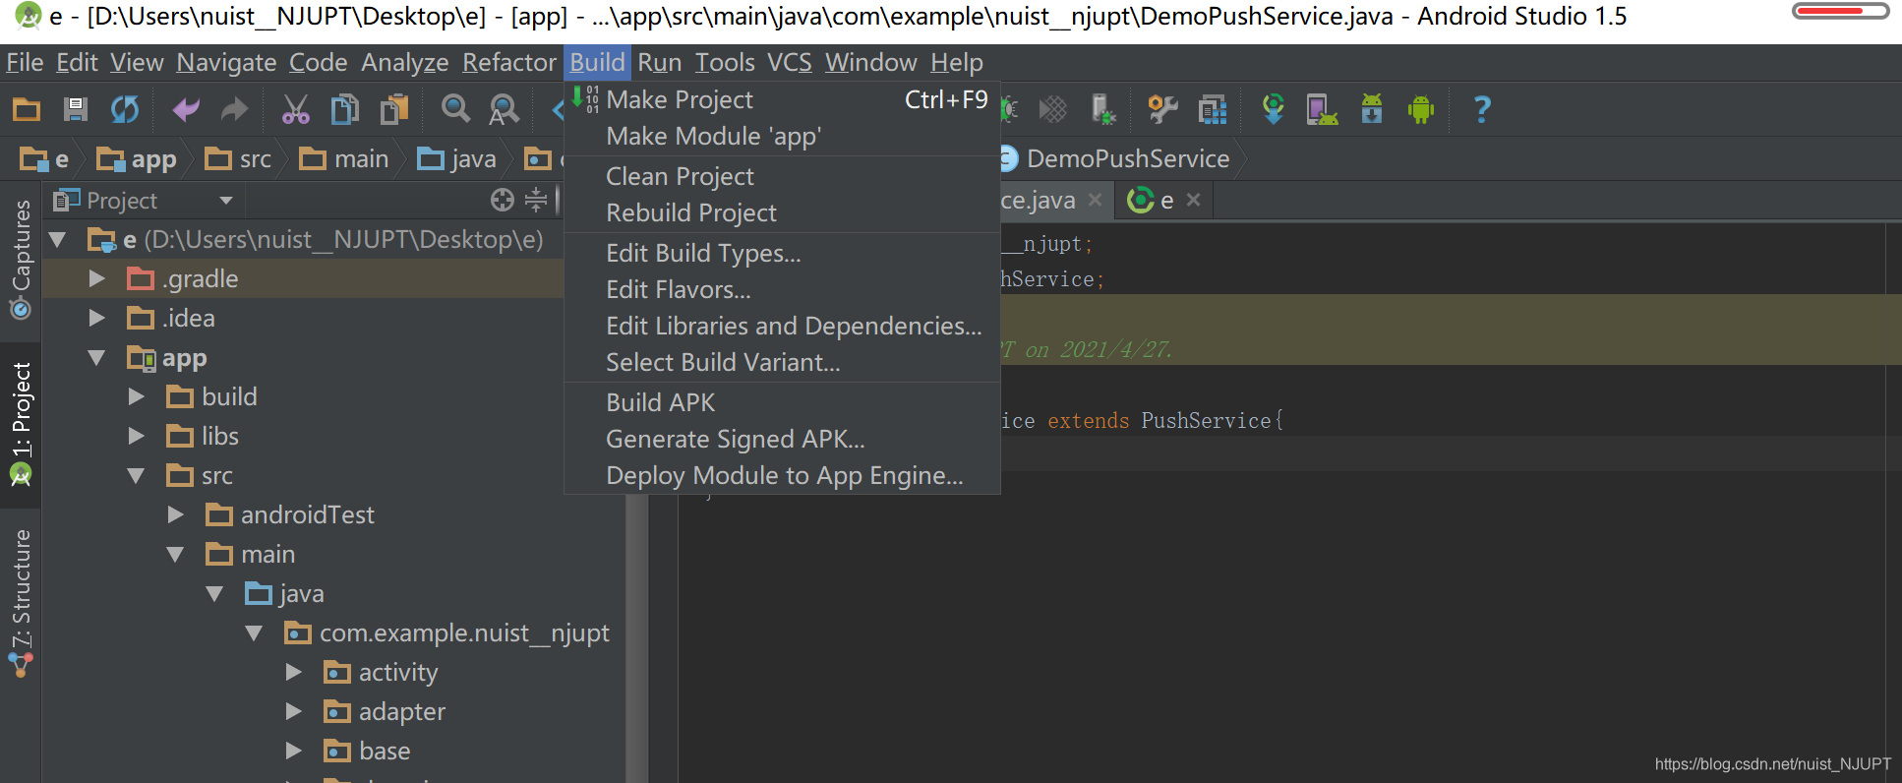Click the Help question mark icon
This screenshot has width=1902, height=783.
pyautogui.click(x=1482, y=109)
